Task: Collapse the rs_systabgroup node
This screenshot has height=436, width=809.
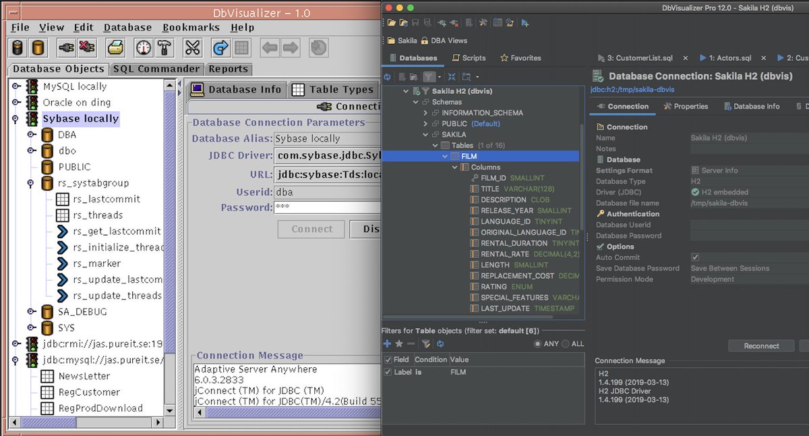Action: 31,183
